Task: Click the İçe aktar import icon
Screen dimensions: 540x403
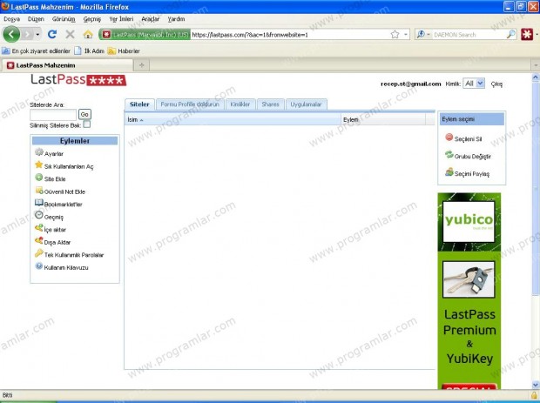Action: (x=39, y=228)
